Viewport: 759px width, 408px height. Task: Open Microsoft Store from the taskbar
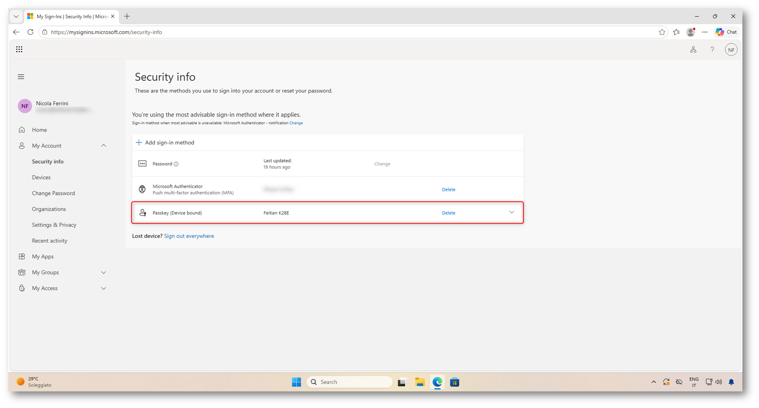click(x=455, y=382)
